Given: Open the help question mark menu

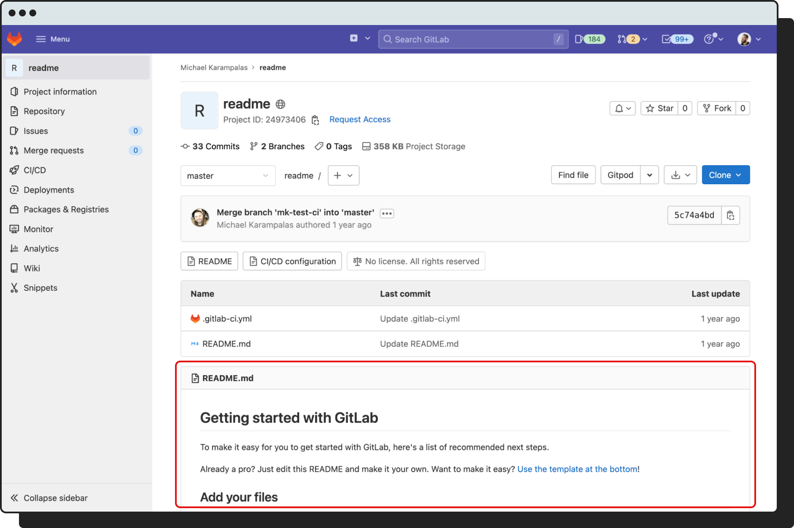Looking at the screenshot, I should coord(713,39).
